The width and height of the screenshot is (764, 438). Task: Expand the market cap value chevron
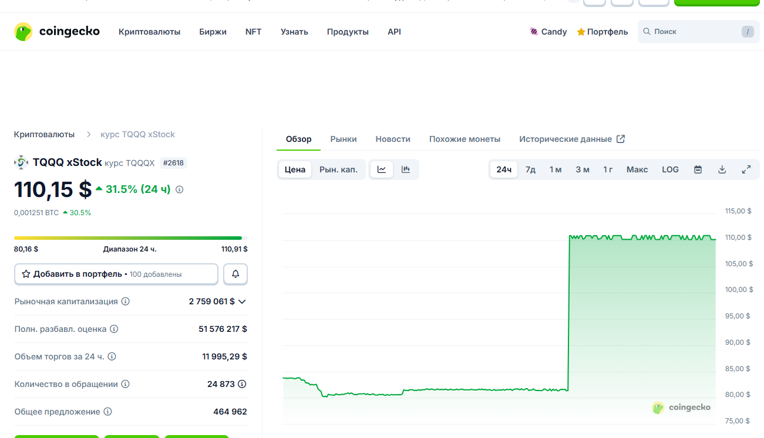[242, 301]
